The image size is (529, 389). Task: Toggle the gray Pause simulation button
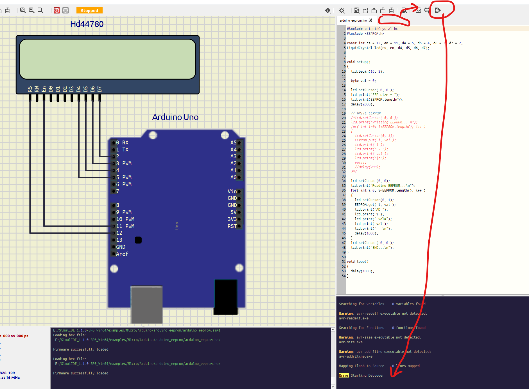pyautogui.click(x=65, y=10)
